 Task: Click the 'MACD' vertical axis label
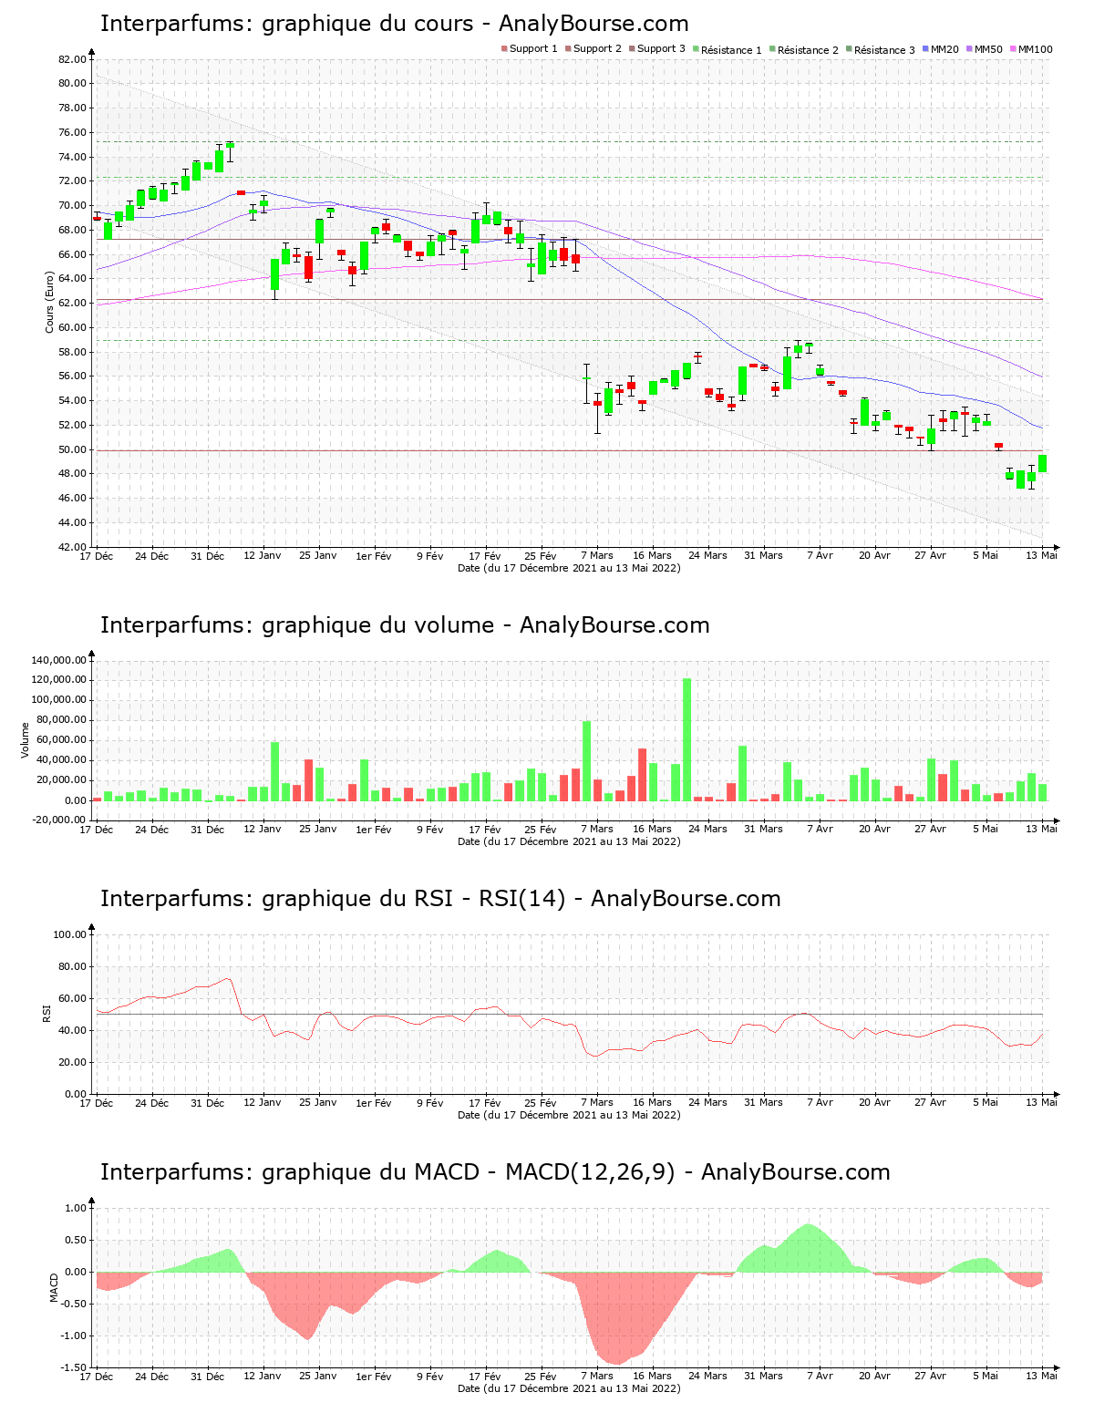pyautogui.click(x=54, y=1287)
